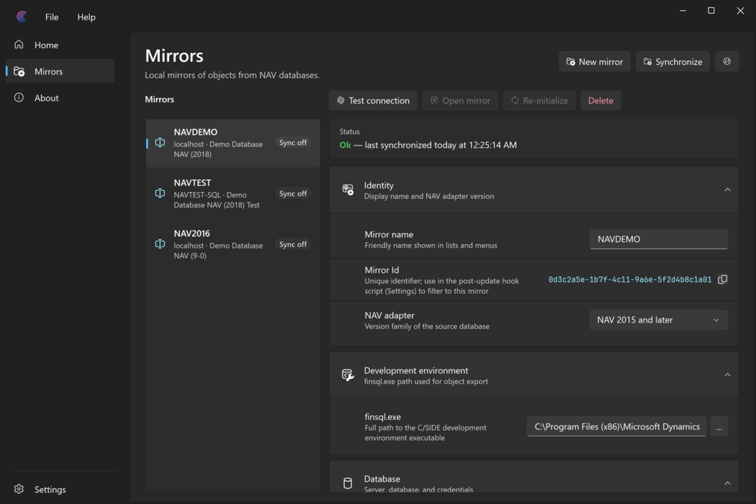Create a New mirror
The width and height of the screenshot is (756, 504).
[595, 62]
